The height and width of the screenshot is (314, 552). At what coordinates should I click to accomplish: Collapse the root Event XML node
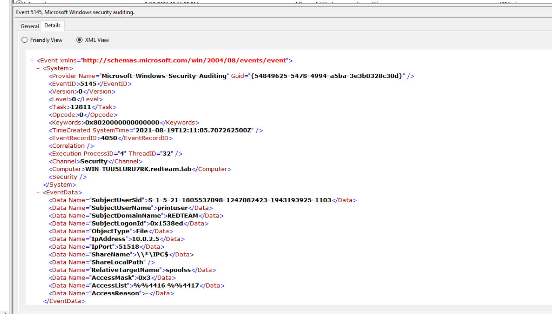(x=32, y=61)
